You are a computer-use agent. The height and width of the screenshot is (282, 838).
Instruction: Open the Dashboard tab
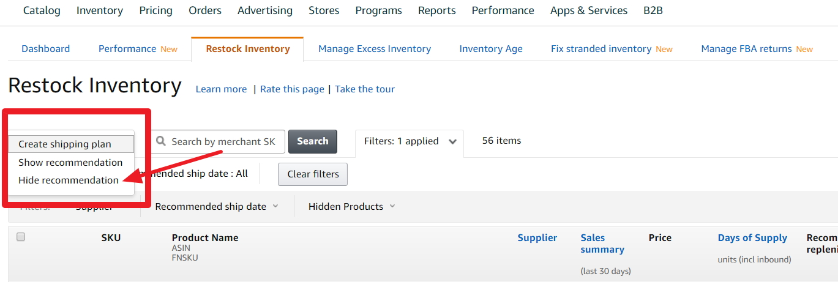pos(46,49)
